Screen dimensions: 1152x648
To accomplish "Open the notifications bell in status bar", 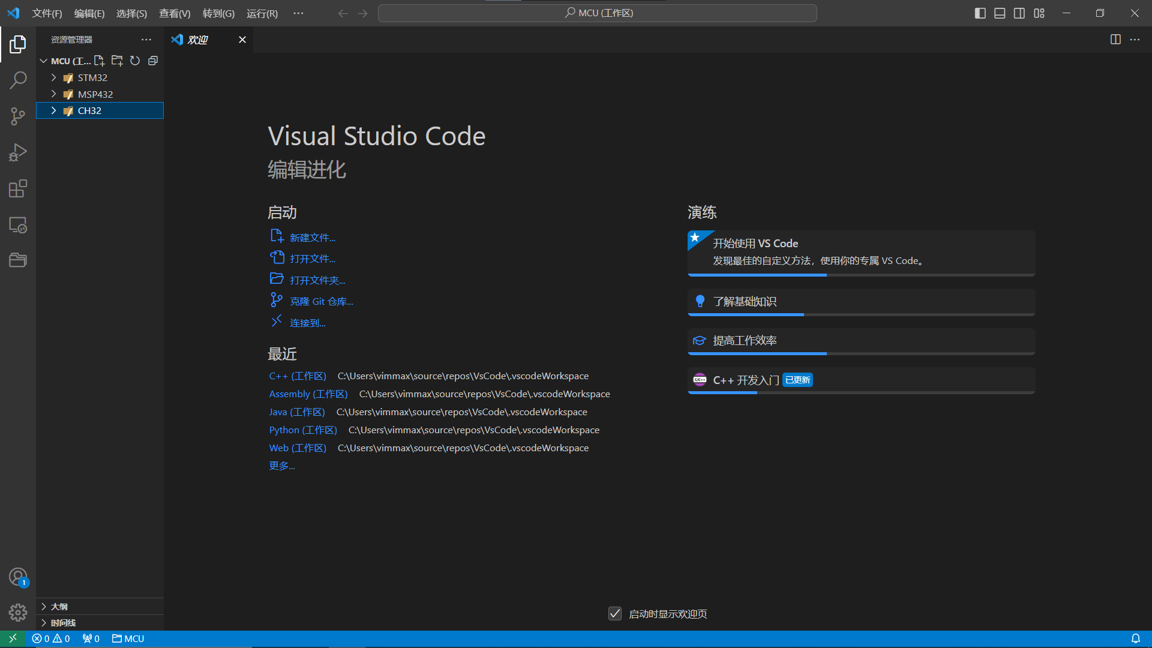I will (x=1135, y=638).
